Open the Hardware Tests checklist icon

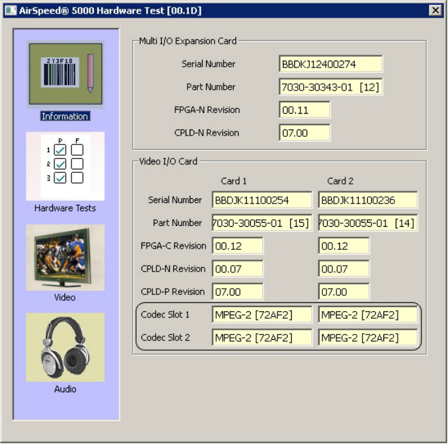[65, 166]
